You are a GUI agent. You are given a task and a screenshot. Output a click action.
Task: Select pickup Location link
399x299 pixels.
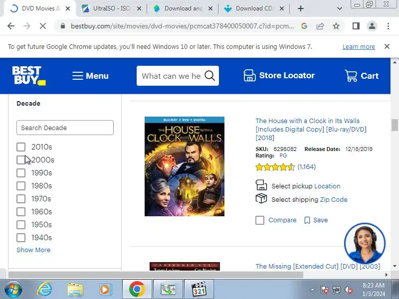pos(327,186)
